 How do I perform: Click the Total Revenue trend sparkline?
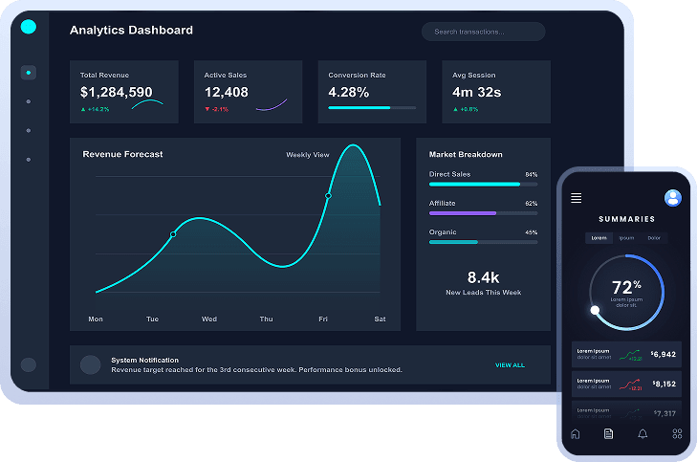tap(147, 104)
